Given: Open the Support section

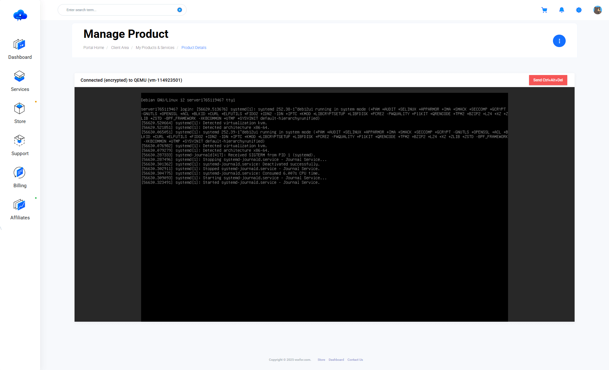Looking at the screenshot, I should (x=20, y=145).
